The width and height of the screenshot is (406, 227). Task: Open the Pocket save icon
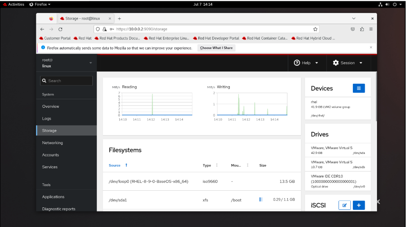(353, 29)
